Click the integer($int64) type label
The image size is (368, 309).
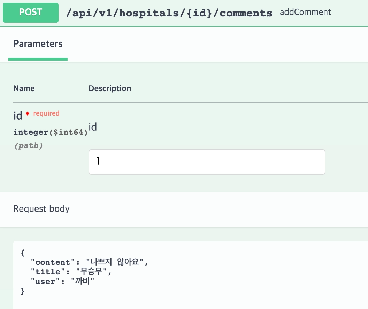coord(51,132)
